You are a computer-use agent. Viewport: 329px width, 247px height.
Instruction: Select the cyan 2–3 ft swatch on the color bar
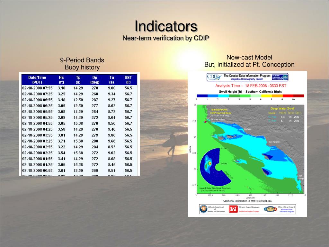[224, 96]
